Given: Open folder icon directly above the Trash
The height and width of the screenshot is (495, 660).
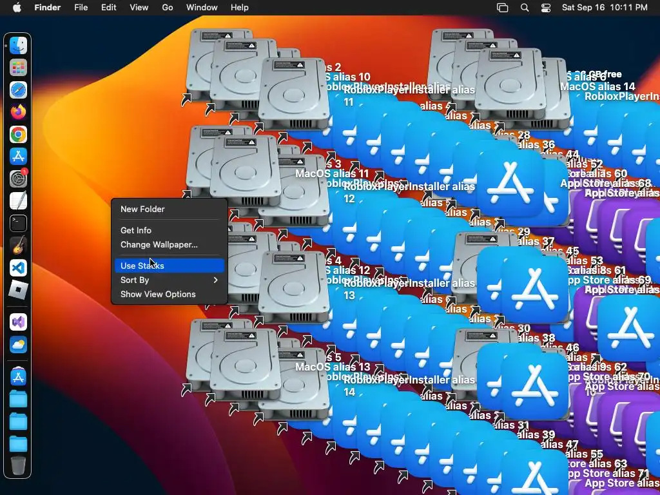Looking at the screenshot, I should tap(18, 443).
